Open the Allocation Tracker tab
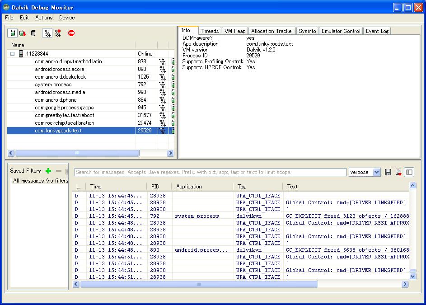Viewport: 426px width, 305px height. click(272, 31)
